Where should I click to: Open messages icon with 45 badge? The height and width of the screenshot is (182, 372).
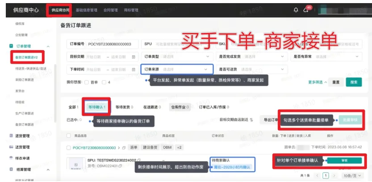306,10
